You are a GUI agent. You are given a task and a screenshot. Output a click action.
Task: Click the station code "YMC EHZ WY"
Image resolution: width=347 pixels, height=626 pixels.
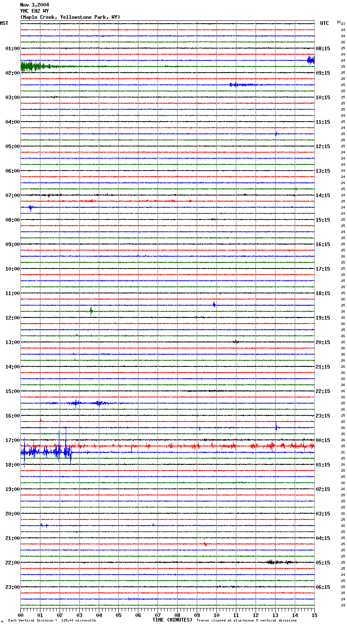34,11
